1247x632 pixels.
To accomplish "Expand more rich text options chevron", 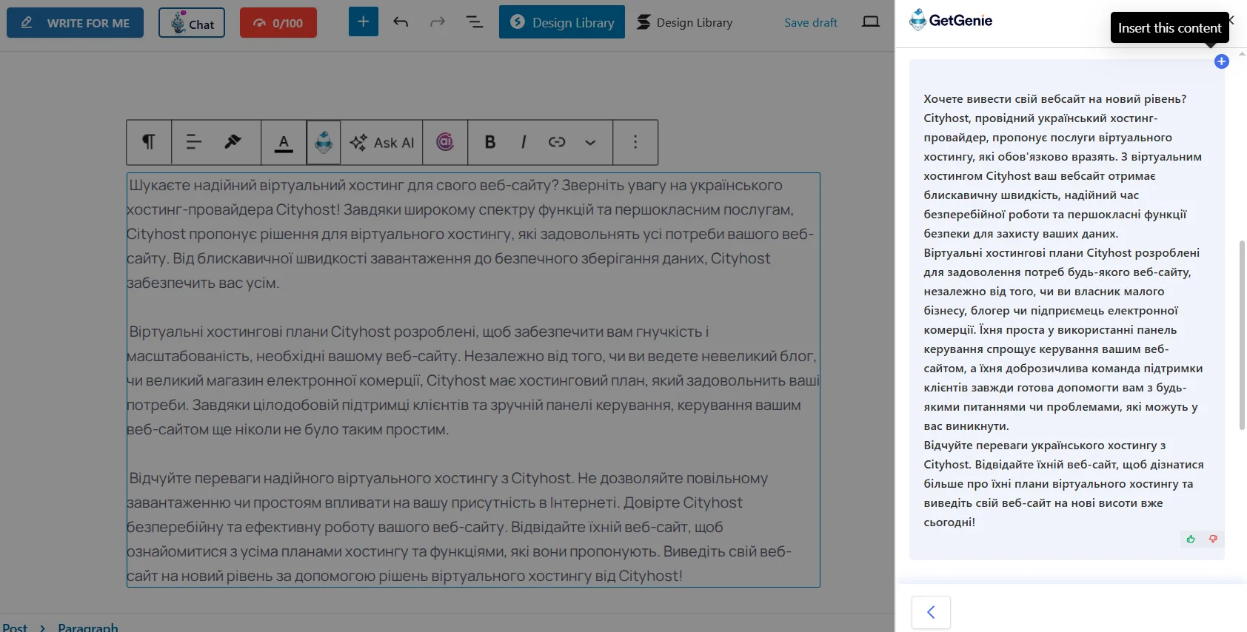I will pyautogui.click(x=590, y=142).
